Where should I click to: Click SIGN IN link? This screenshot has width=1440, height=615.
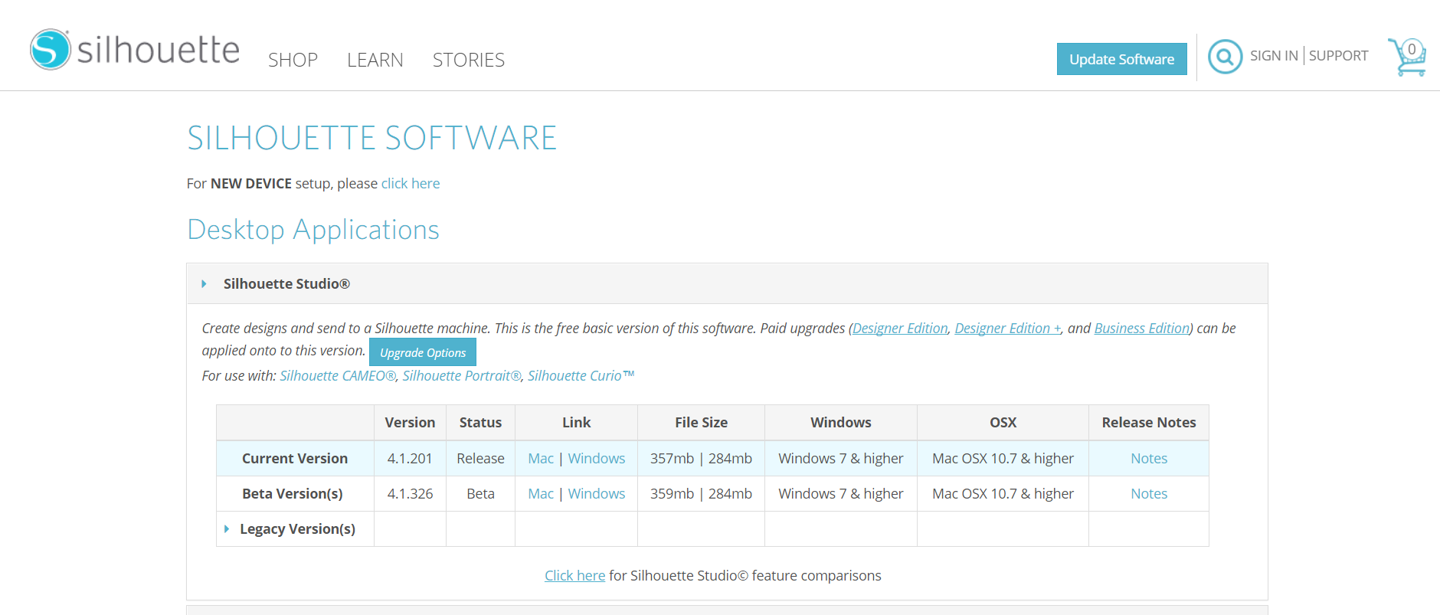(x=1274, y=56)
